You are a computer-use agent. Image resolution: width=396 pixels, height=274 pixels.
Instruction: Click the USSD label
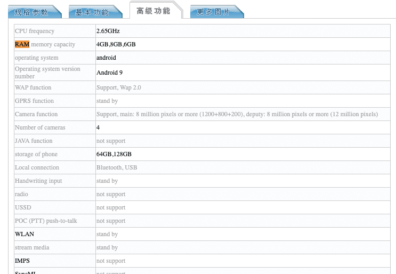click(23, 207)
